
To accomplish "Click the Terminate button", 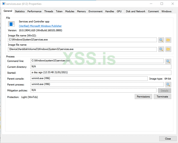I will point(162,97).
